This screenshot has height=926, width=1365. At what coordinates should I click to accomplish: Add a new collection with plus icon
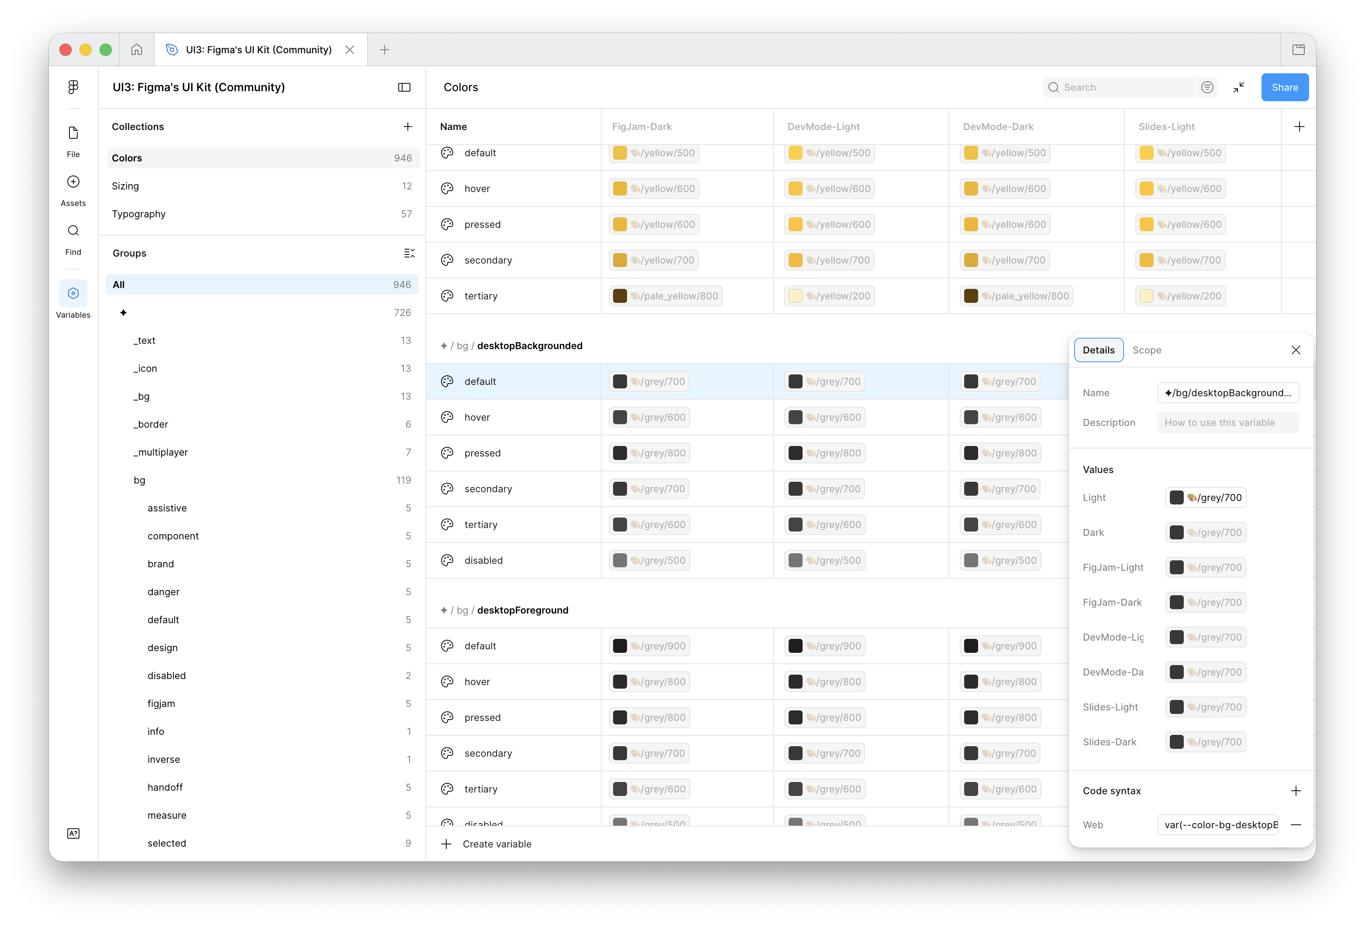[x=407, y=127]
